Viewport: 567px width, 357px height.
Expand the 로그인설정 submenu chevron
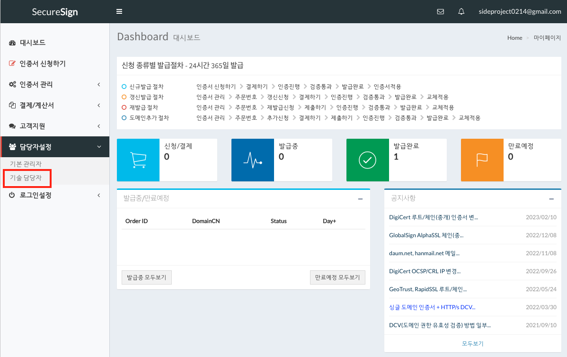(99, 196)
